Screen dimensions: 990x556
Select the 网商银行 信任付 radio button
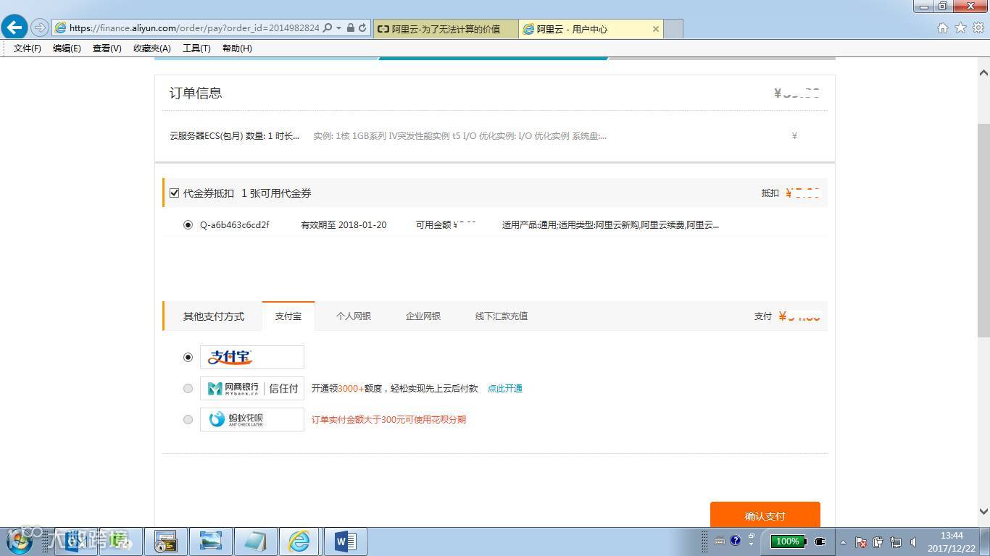[x=188, y=389]
